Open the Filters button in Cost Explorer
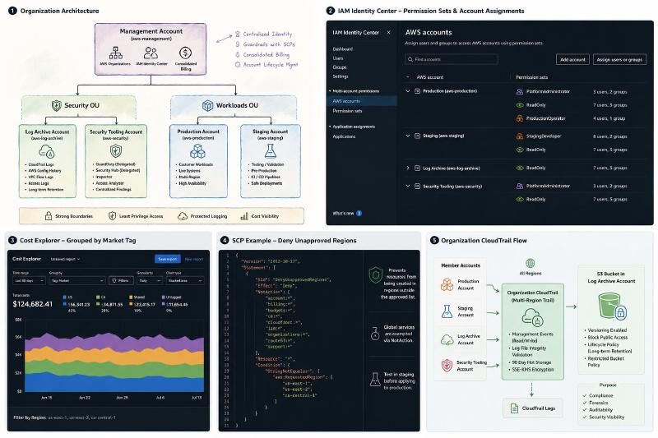Screen dimensions: 658x438 click(x=120, y=281)
